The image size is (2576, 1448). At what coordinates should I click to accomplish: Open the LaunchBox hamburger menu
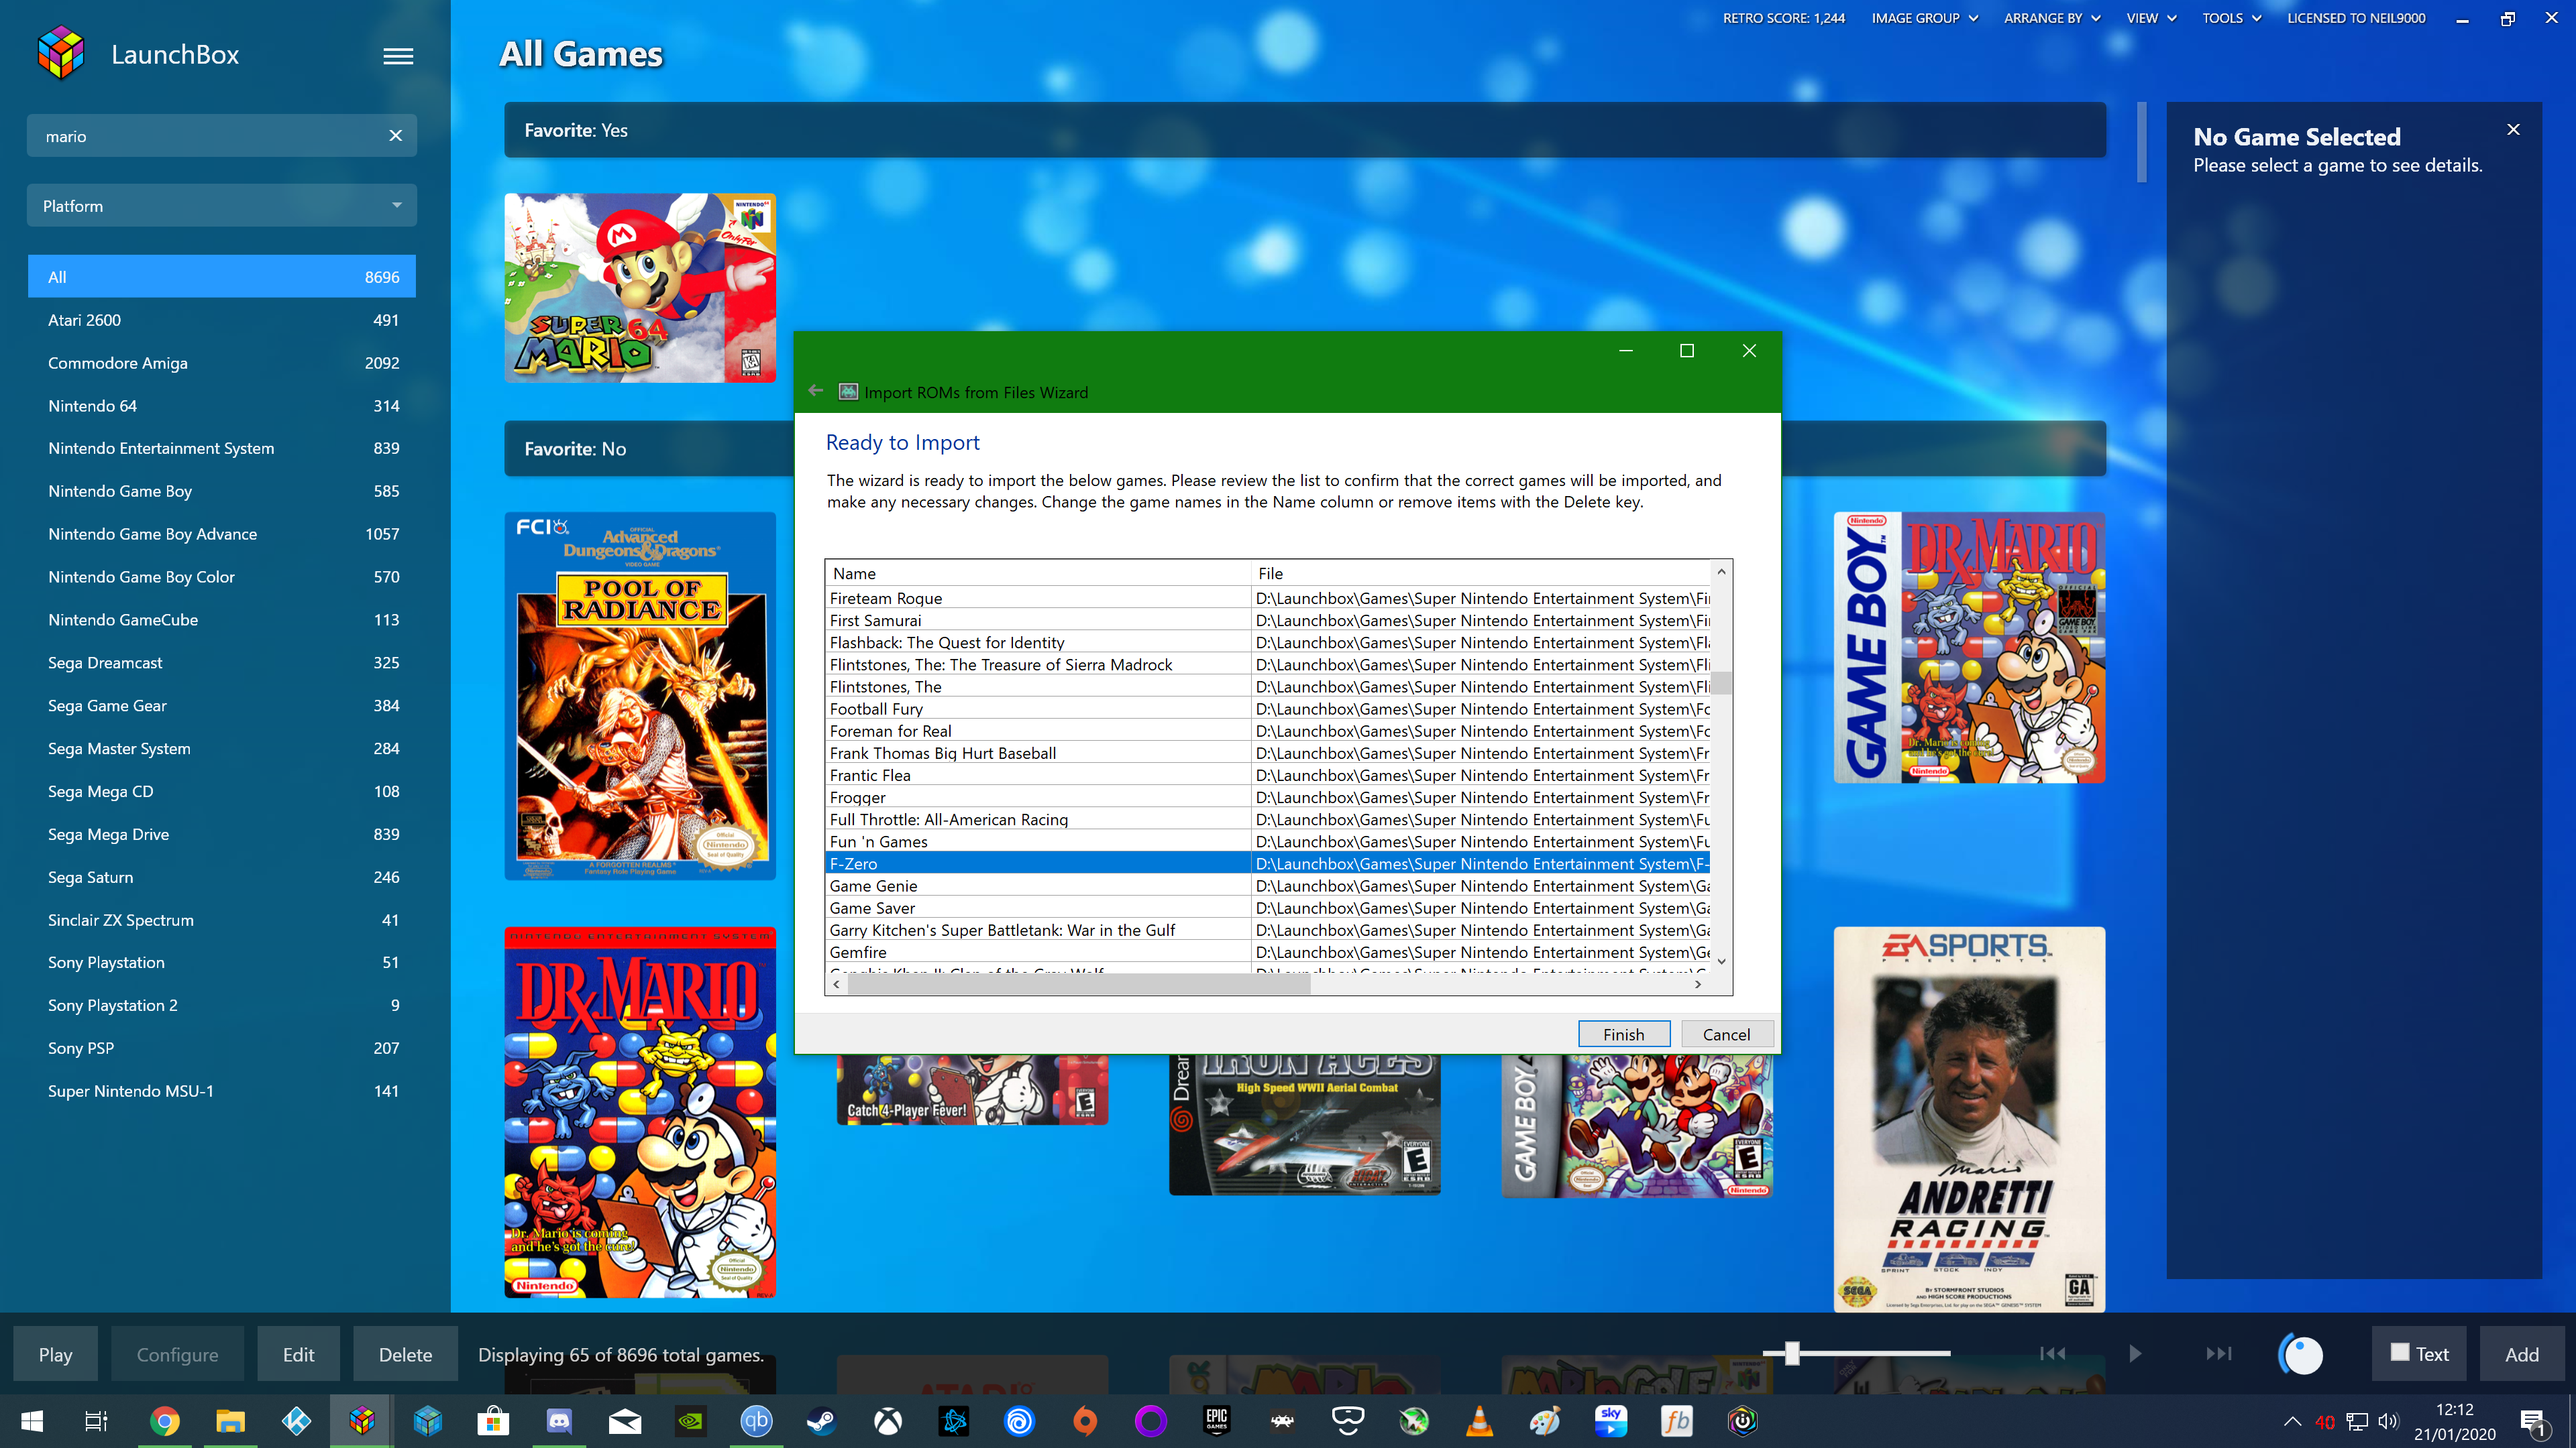click(x=398, y=56)
